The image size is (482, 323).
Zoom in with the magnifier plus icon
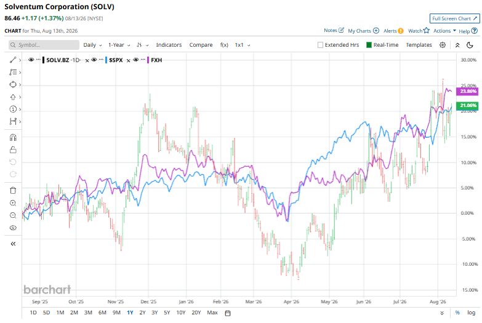click(x=13, y=203)
